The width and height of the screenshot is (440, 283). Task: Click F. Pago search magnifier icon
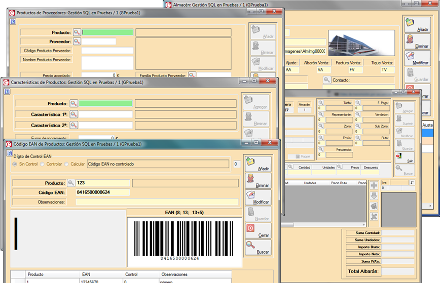(358, 103)
